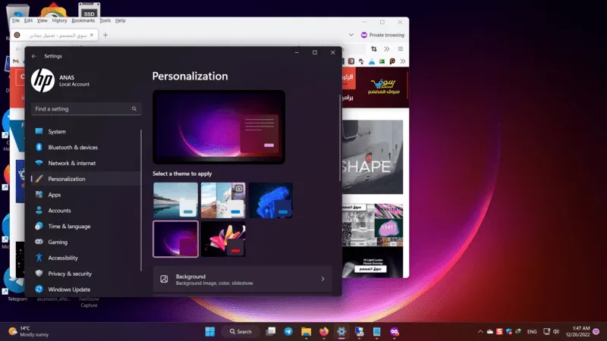Expand the Background row chevron
The width and height of the screenshot is (607, 341).
point(323,279)
